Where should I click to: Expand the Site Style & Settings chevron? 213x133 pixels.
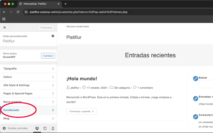53,85
